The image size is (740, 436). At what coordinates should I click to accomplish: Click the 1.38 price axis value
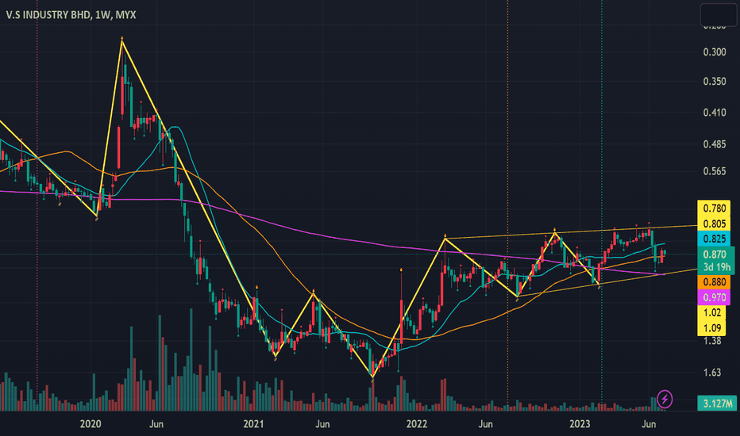[x=712, y=341]
